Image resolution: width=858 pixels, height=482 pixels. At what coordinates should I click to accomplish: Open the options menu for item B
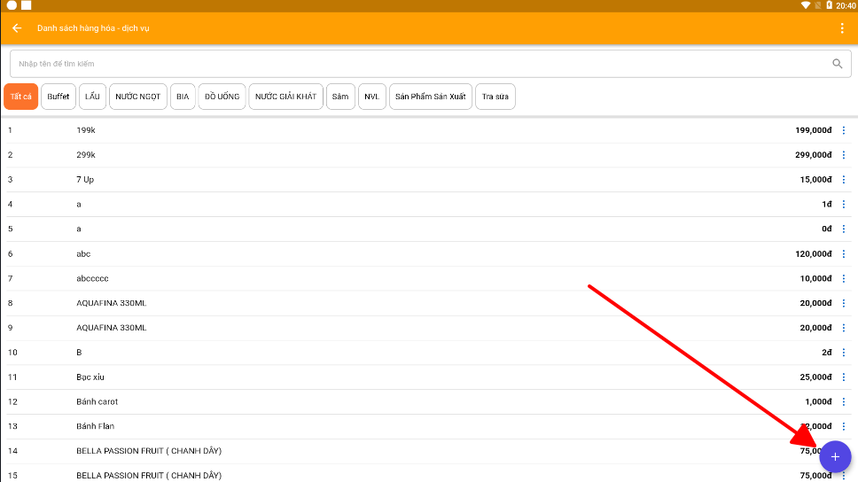(x=843, y=353)
